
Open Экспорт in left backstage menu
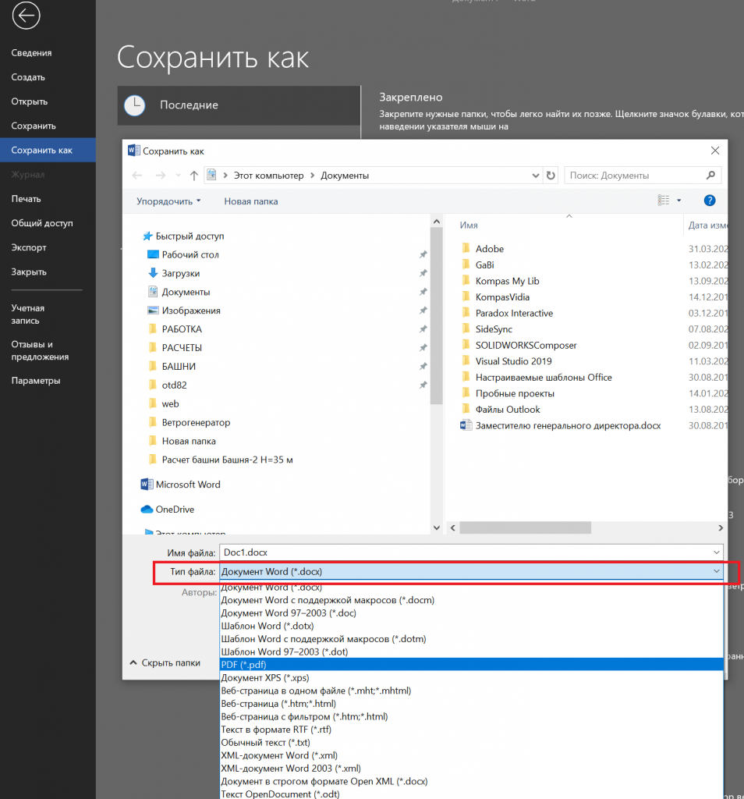(x=29, y=247)
